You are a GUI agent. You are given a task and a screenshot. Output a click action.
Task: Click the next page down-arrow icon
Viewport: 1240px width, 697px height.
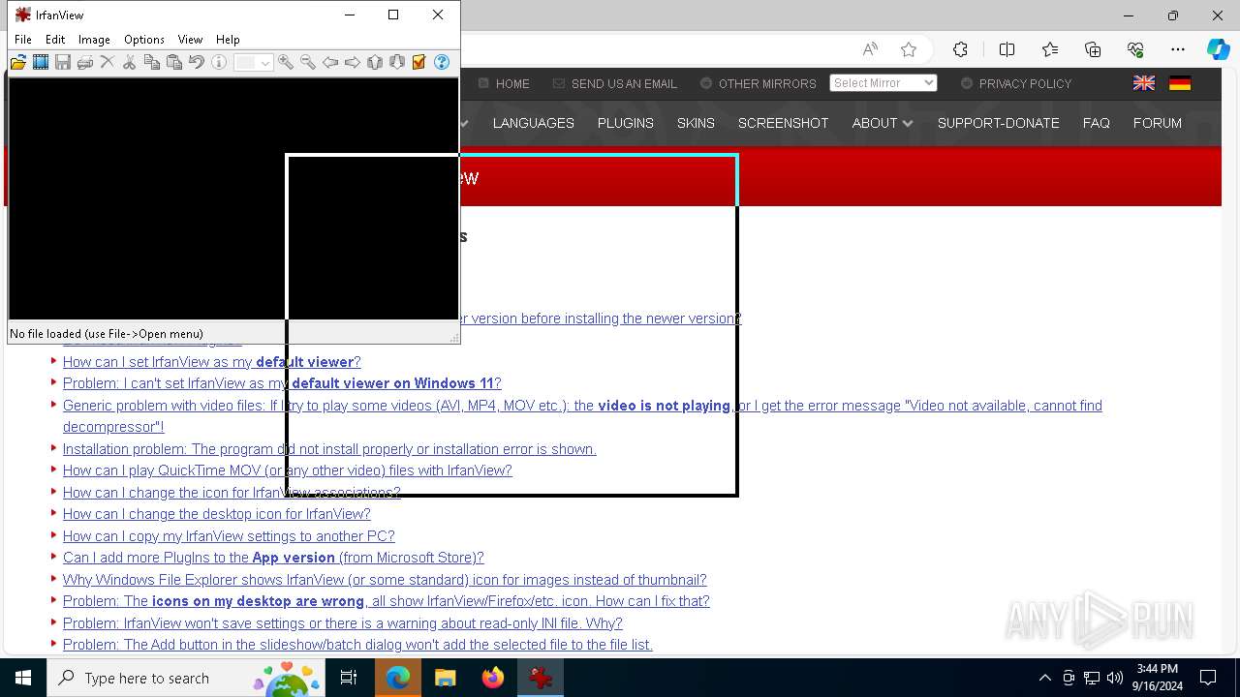click(x=397, y=62)
